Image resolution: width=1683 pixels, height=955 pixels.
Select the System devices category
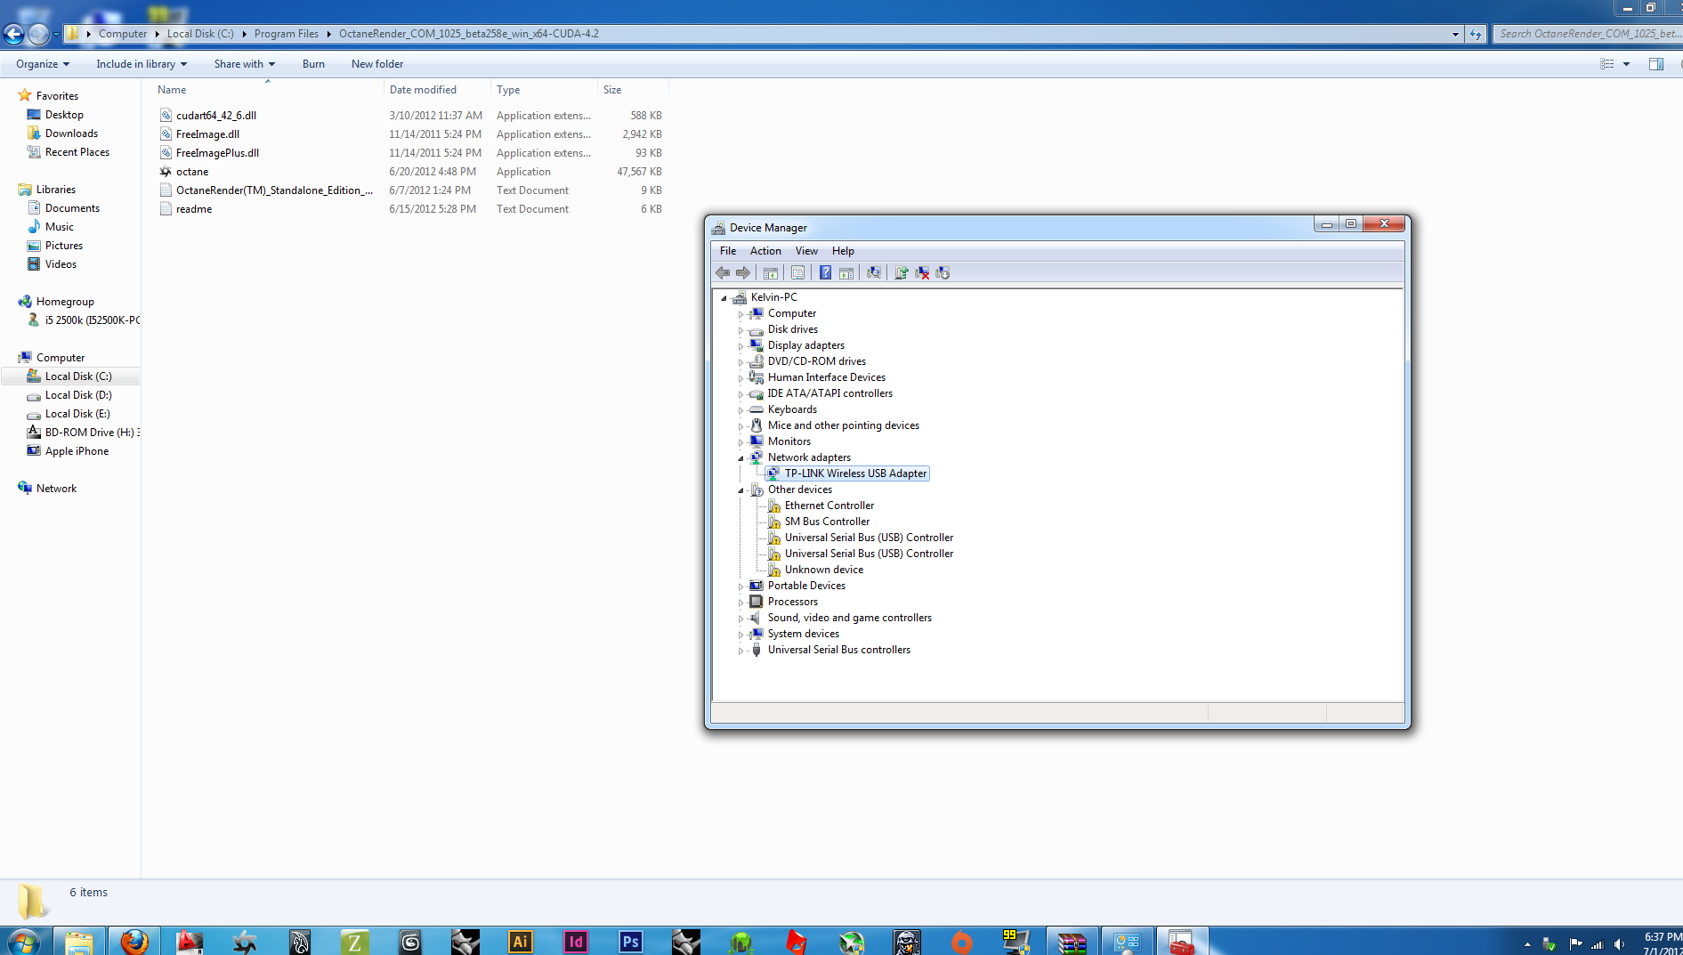pyautogui.click(x=804, y=634)
